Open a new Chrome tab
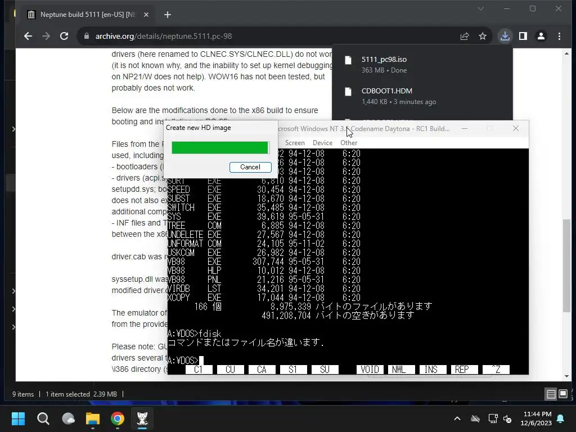This screenshot has width=576, height=432. pos(168,15)
